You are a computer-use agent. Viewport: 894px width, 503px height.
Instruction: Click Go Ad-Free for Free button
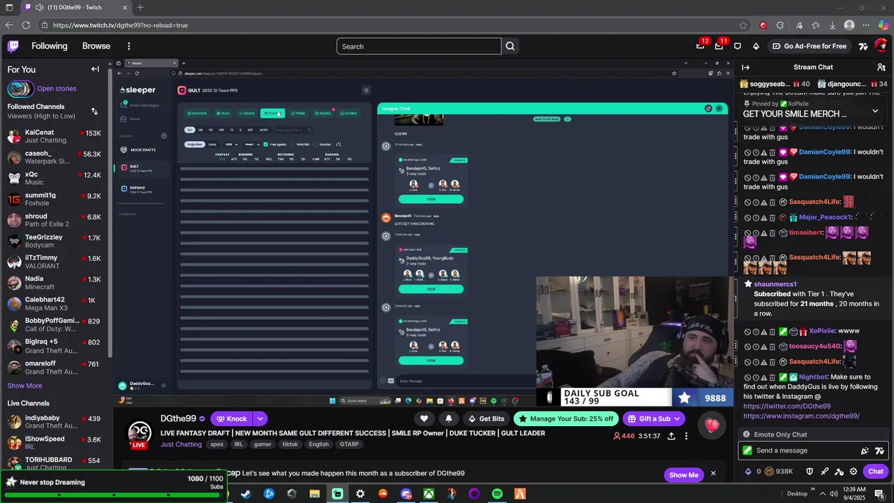point(809,46)
